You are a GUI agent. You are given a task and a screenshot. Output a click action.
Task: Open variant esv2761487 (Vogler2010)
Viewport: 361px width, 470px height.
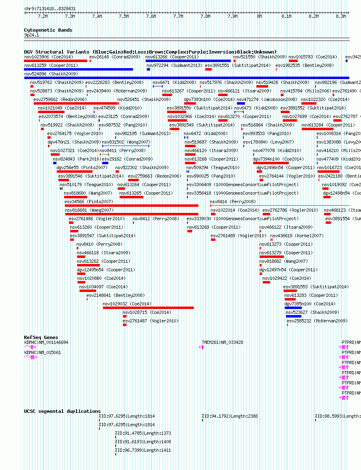tap(150, 320)
